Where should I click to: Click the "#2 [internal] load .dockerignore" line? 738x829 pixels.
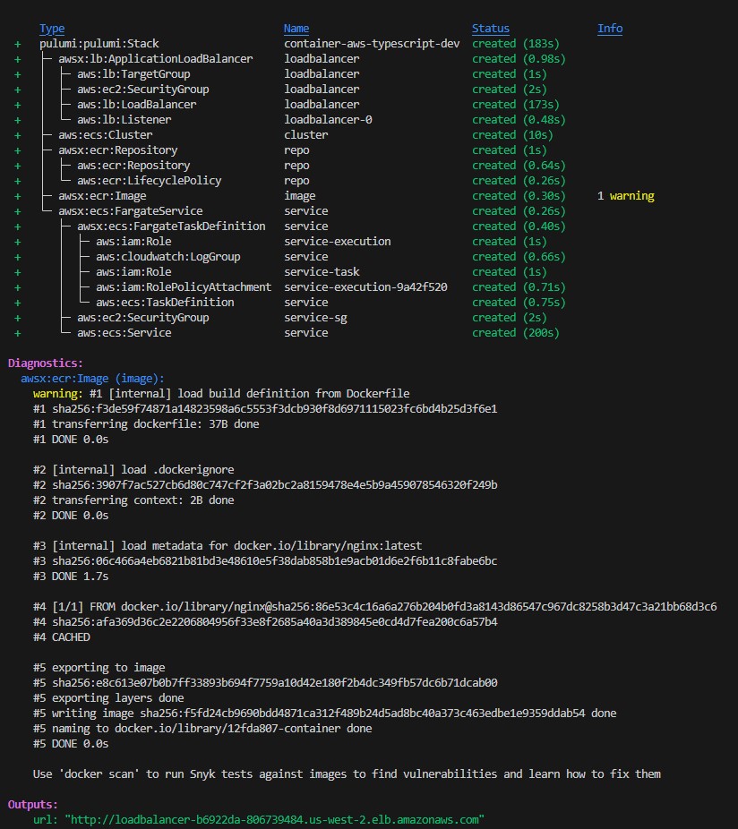[x=133, y=469]
